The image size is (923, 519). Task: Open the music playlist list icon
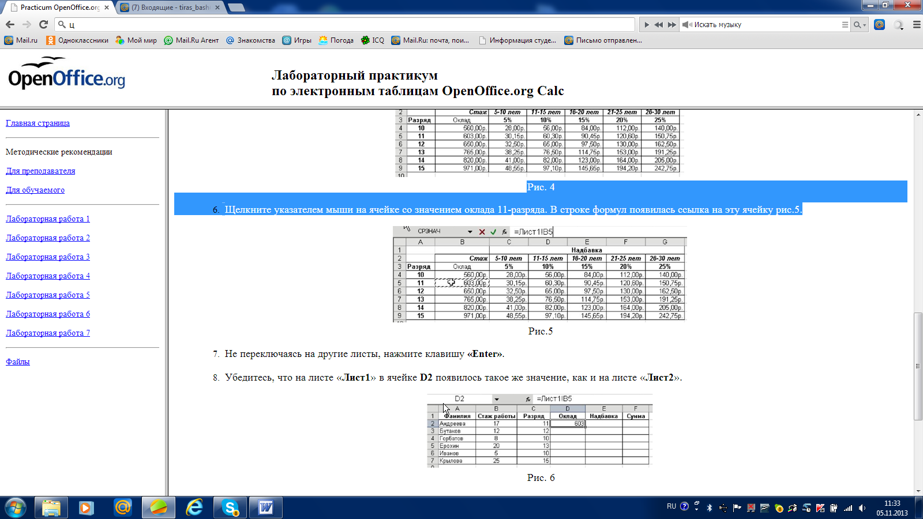click(x=845, y=25)
